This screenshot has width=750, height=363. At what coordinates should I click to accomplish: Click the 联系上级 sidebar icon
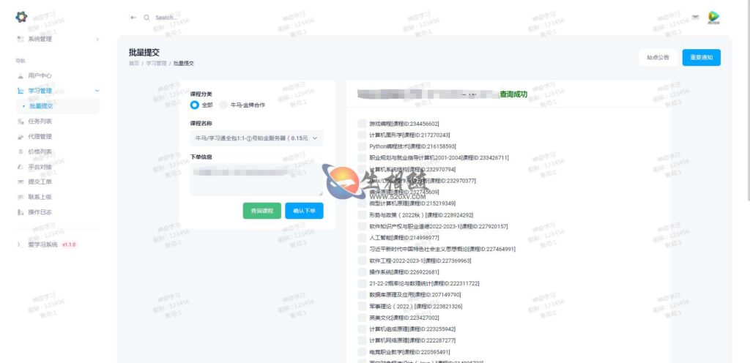click(20, 197)
